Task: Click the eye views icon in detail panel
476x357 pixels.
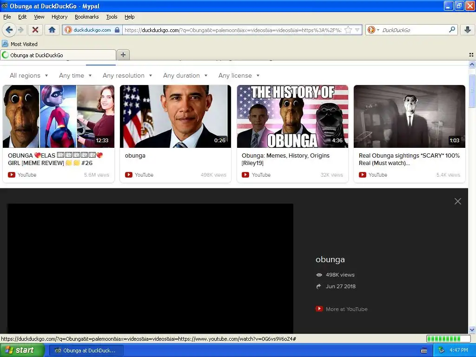Action: point(319,275)
